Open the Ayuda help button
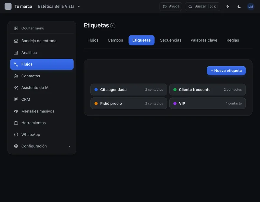 (x=171, y=6)
